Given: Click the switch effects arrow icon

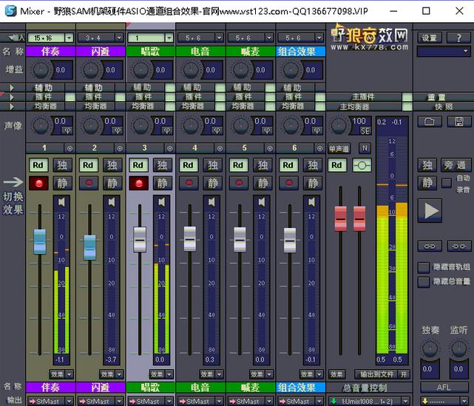Looking at the screenshot, I should (13, 182).
